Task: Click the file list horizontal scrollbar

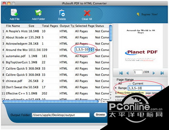Action: [x=50, y=101]
